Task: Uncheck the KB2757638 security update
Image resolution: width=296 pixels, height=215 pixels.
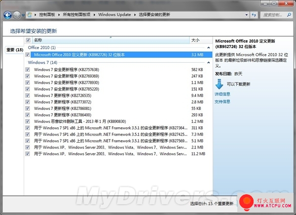Action: [x=28, y=70]
